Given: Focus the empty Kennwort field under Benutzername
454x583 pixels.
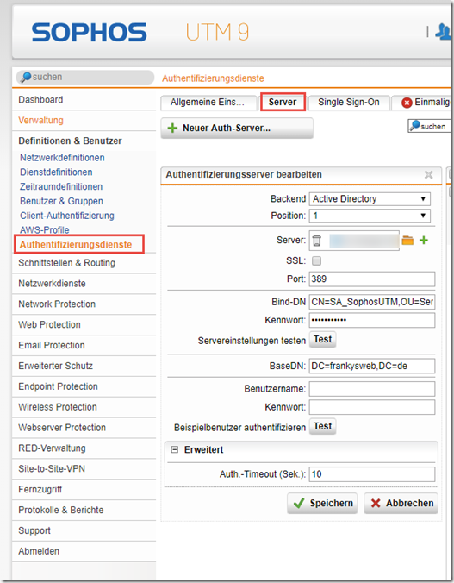Looking at the screenshot, I should point(372,407).
